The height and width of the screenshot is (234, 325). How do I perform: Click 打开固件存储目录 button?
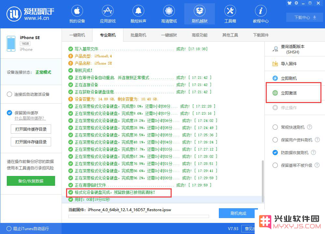(x=31, y=142)
